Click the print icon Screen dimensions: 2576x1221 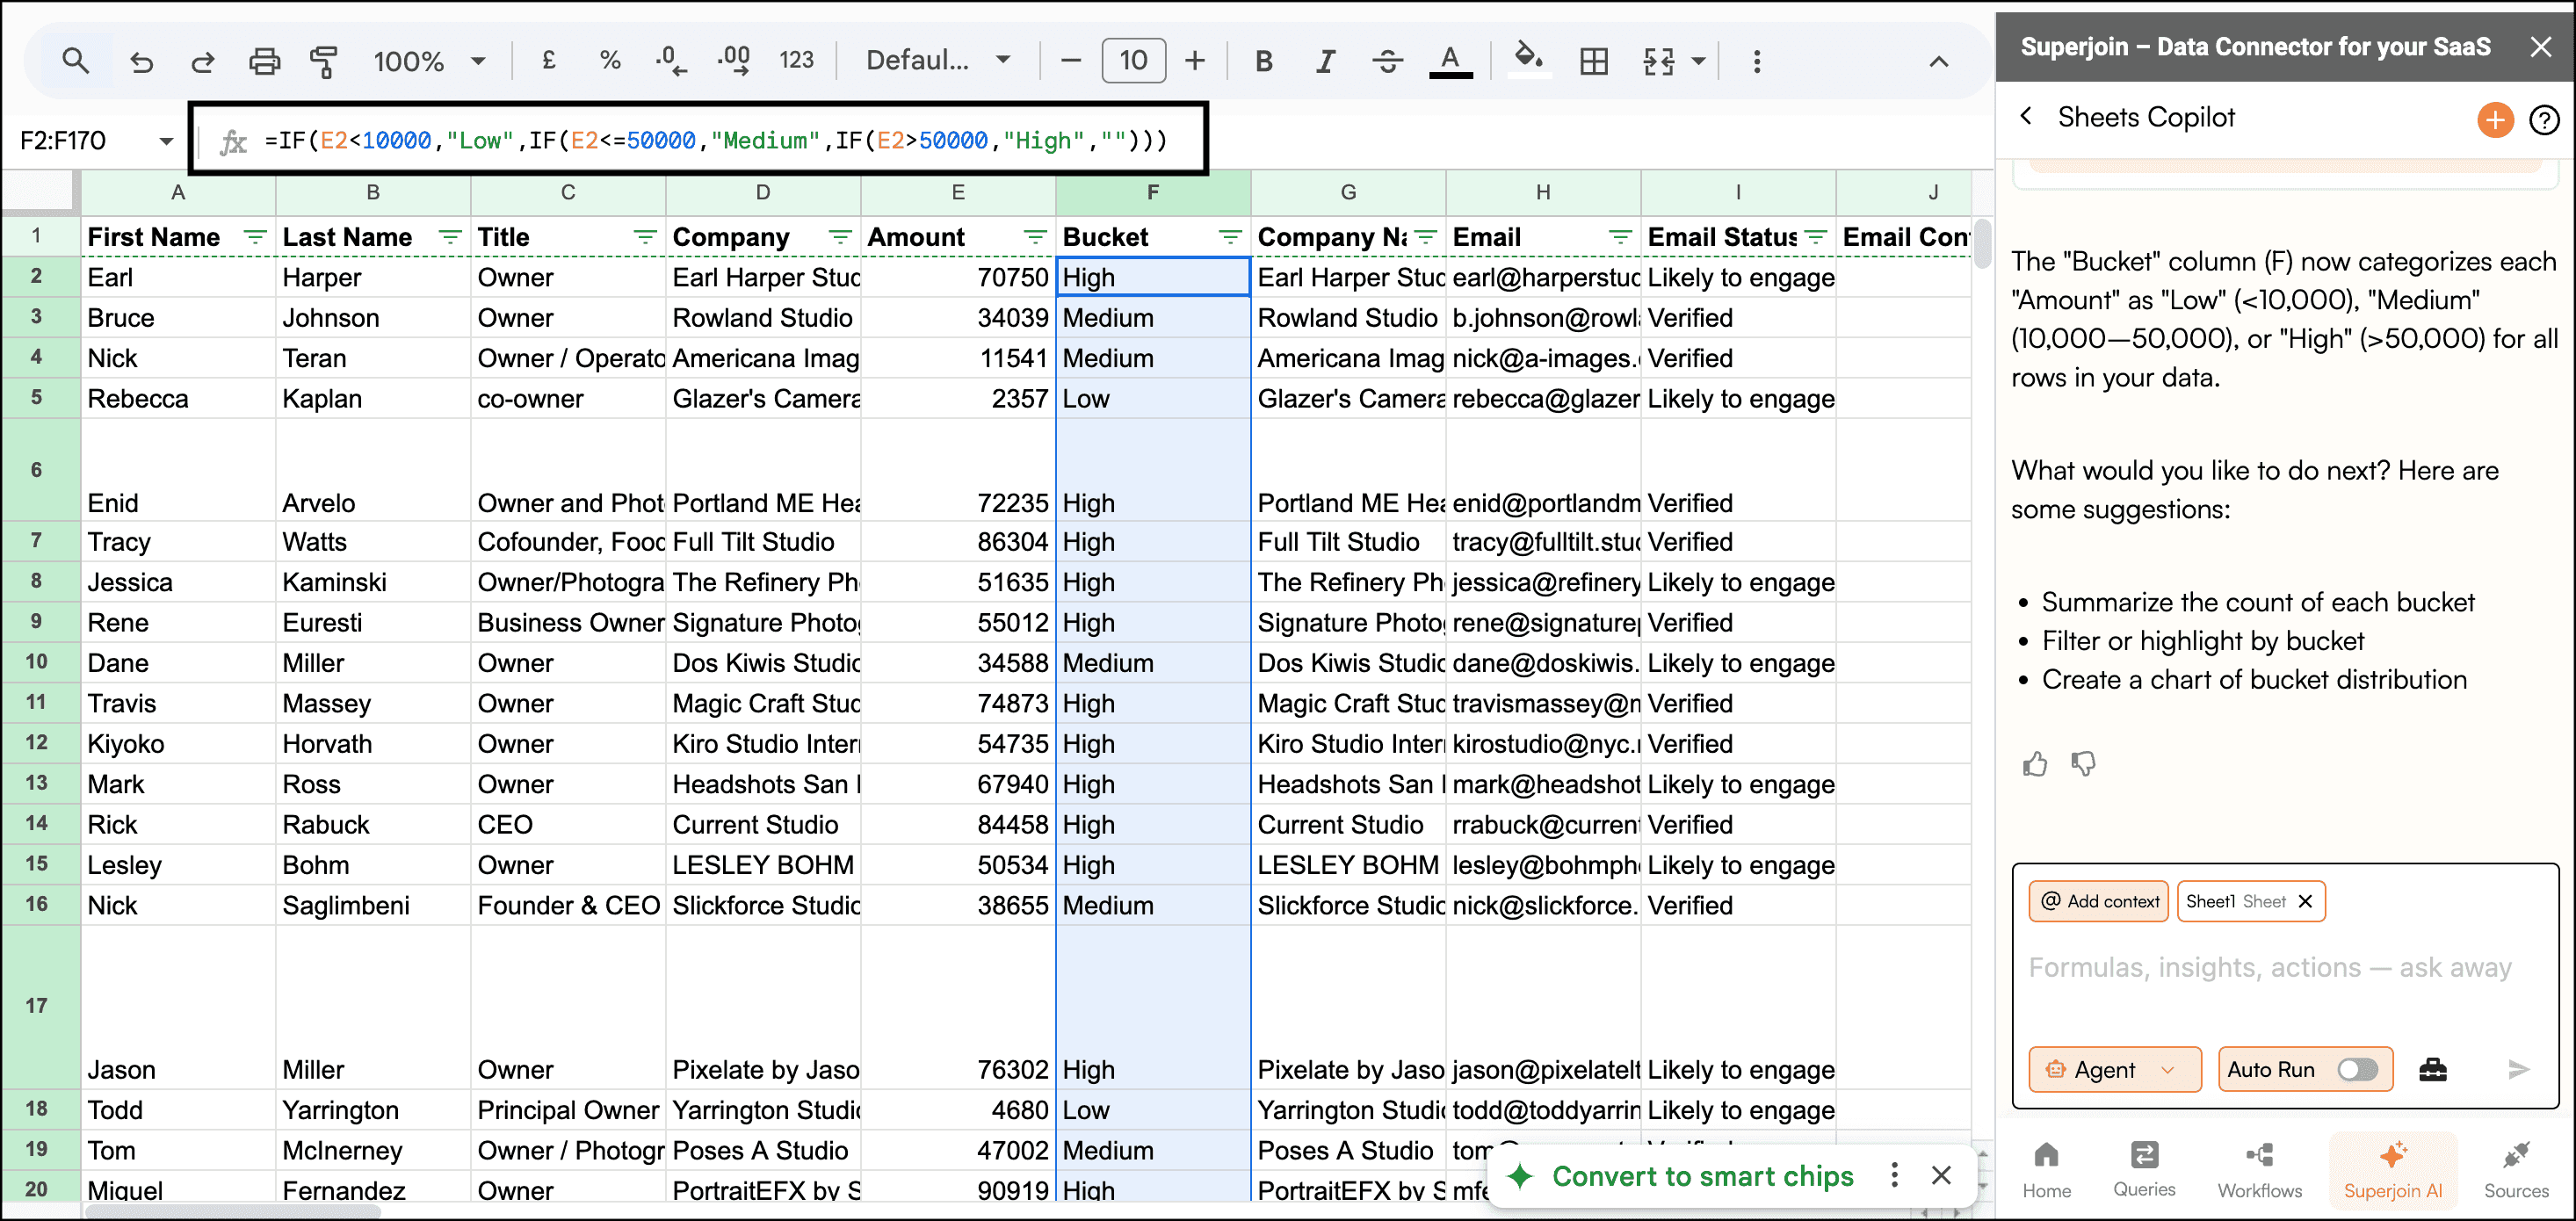(x=264, y=62)
